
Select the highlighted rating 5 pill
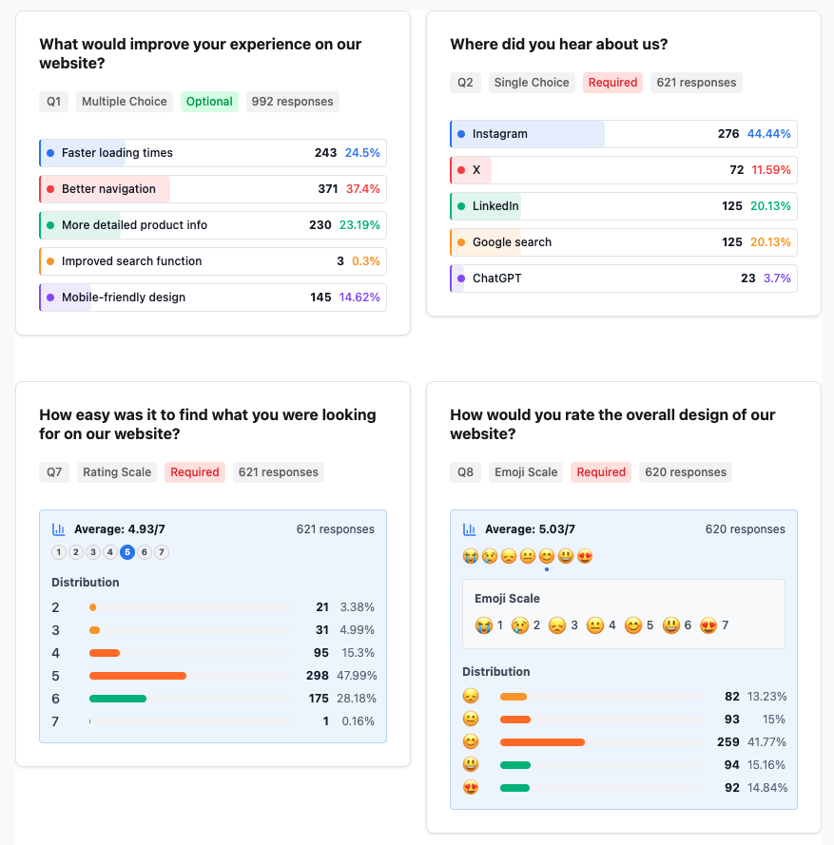click(x=127, y=551)
